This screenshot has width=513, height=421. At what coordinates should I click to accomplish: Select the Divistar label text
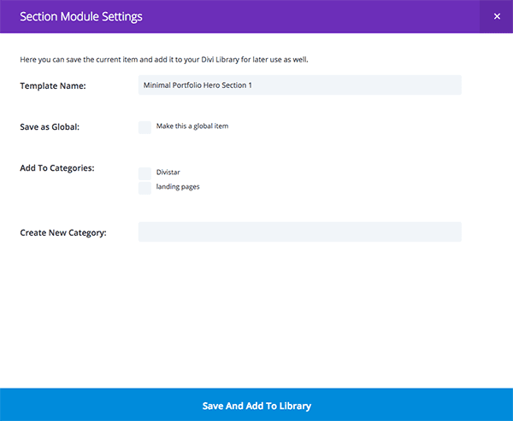pos(168,172)
